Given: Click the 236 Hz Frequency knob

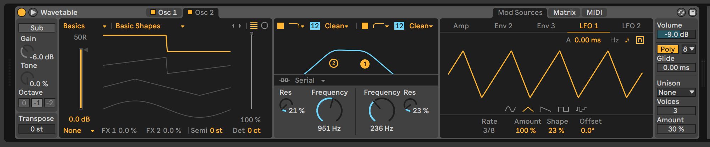Looking at the screenshot, I should 382,110.
